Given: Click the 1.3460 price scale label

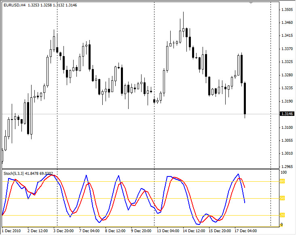Looking at the screenshot, I should (287, 23).
